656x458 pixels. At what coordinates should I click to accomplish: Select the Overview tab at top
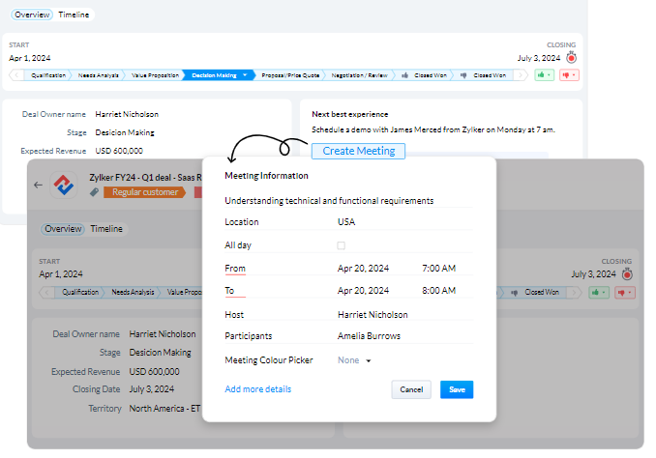coord(32,15)
